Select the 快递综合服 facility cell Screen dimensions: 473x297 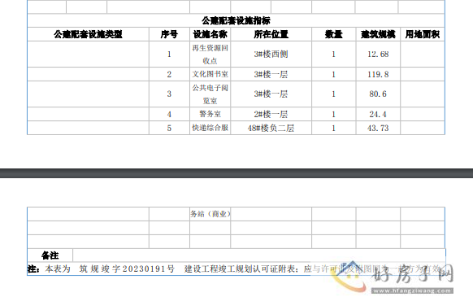point(210,128)
